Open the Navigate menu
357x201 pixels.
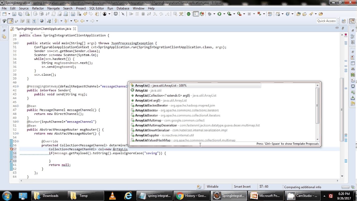[x=54, y=8]
